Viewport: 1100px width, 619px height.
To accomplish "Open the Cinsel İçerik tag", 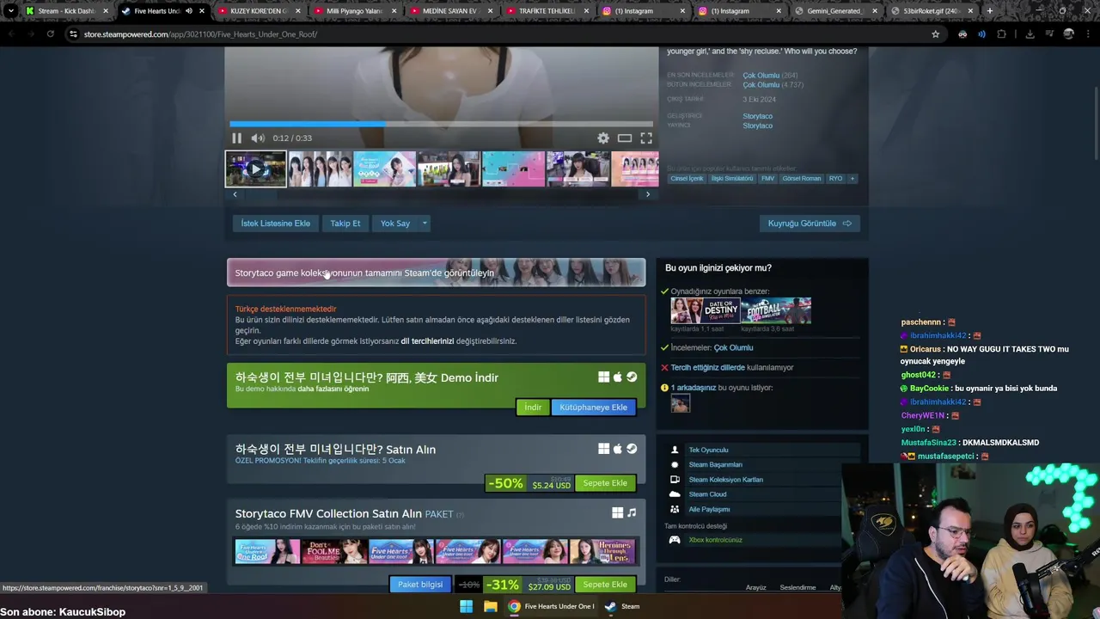I will click(687, 179).
